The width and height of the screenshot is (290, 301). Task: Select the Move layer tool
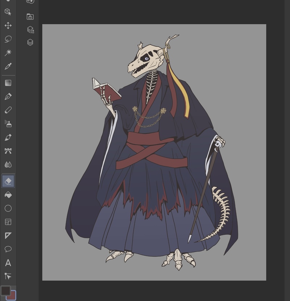(x=8, y=25)
